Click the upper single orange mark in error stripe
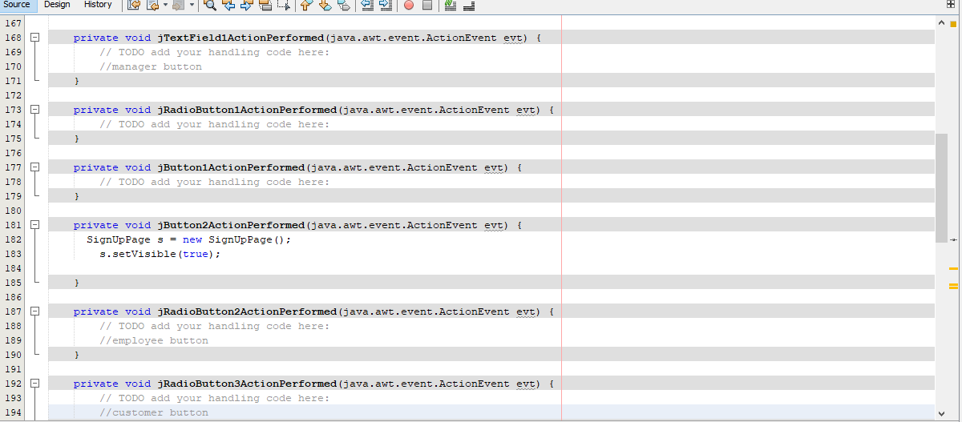 (x=954, y=267)
